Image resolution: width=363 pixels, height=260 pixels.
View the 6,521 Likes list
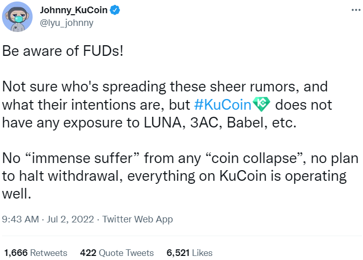(189, 253)
